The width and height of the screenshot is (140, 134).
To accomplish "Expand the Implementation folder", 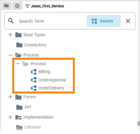I will pos(10,117).
